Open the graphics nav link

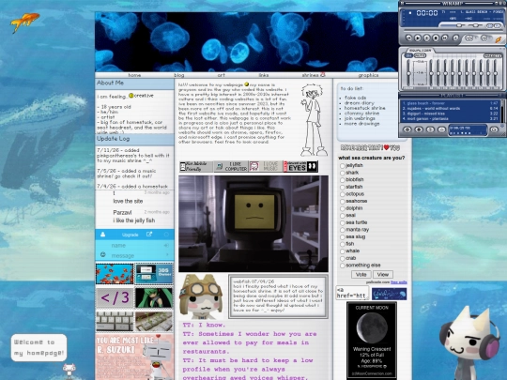(x=368, y=75)
